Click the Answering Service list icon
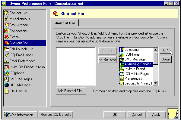Screen dimensions: 181x120 pyautogui.click(x=122, y=64)
